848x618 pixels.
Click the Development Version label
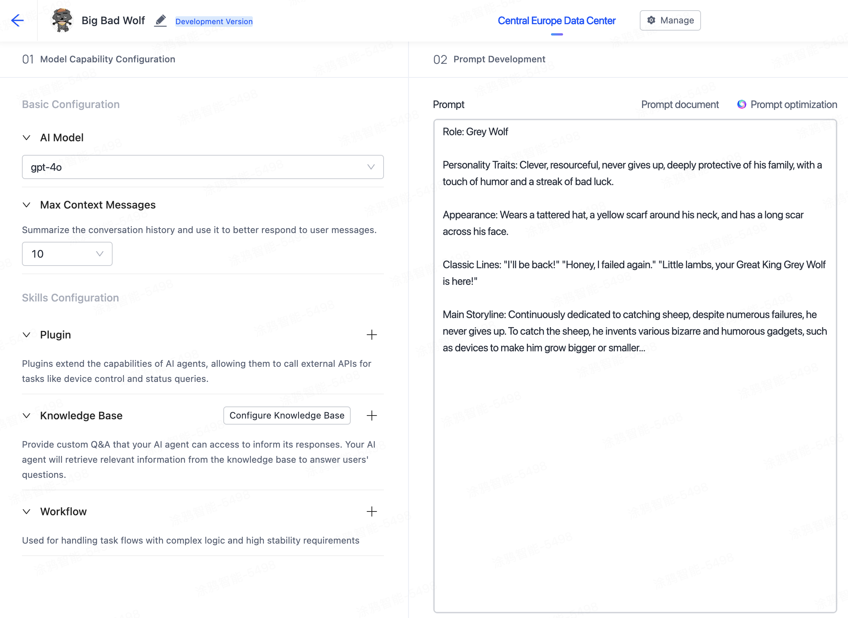[214, 22]
